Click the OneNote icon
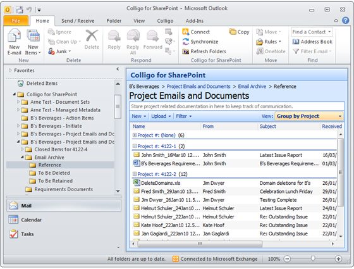The image size is (354, 269). [x=260, y=51]
